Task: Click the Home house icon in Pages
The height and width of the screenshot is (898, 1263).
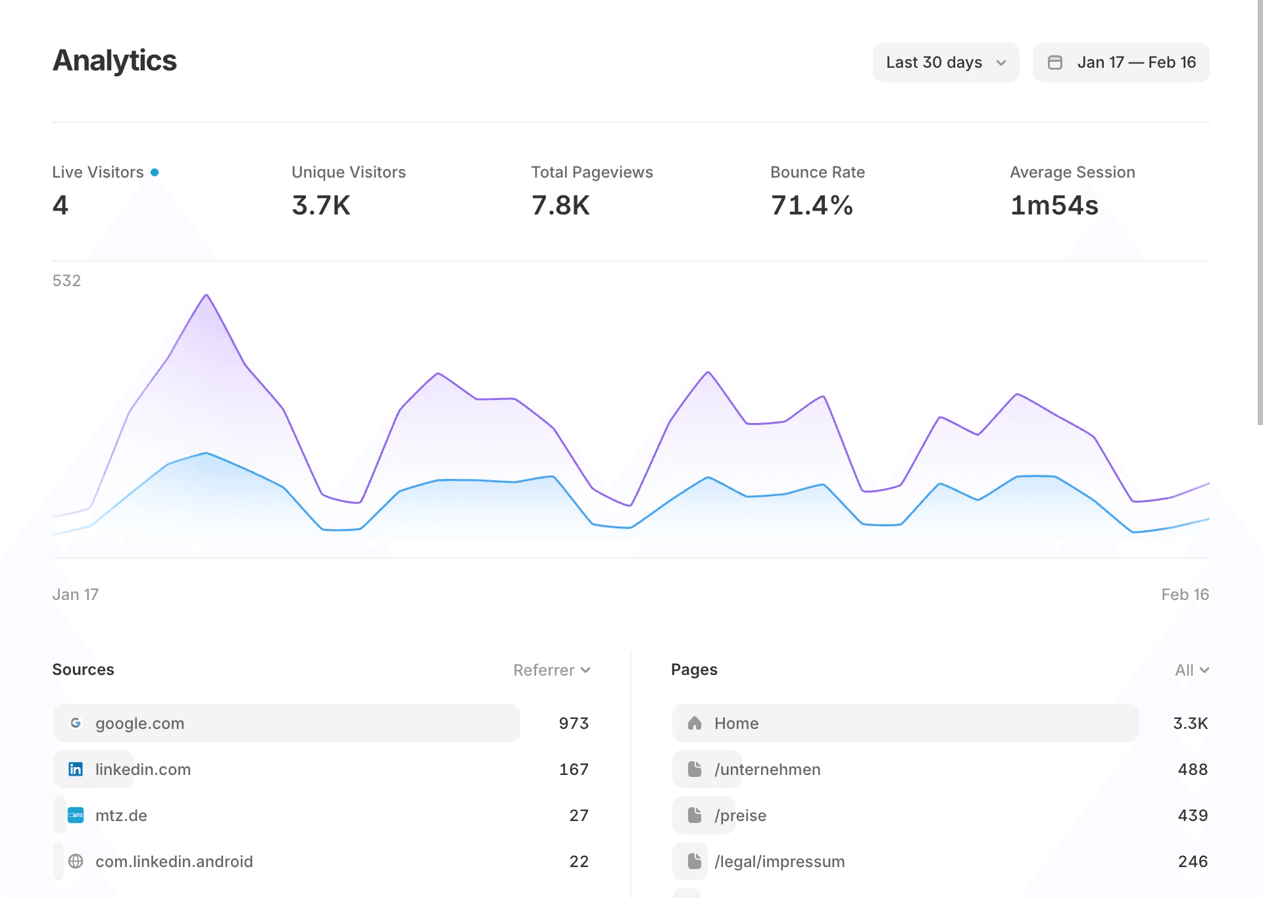Action: point(695,723)
